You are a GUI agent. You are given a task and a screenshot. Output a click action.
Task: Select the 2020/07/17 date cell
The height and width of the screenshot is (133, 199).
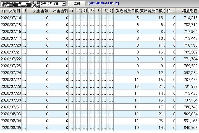[x=11, y=39]
